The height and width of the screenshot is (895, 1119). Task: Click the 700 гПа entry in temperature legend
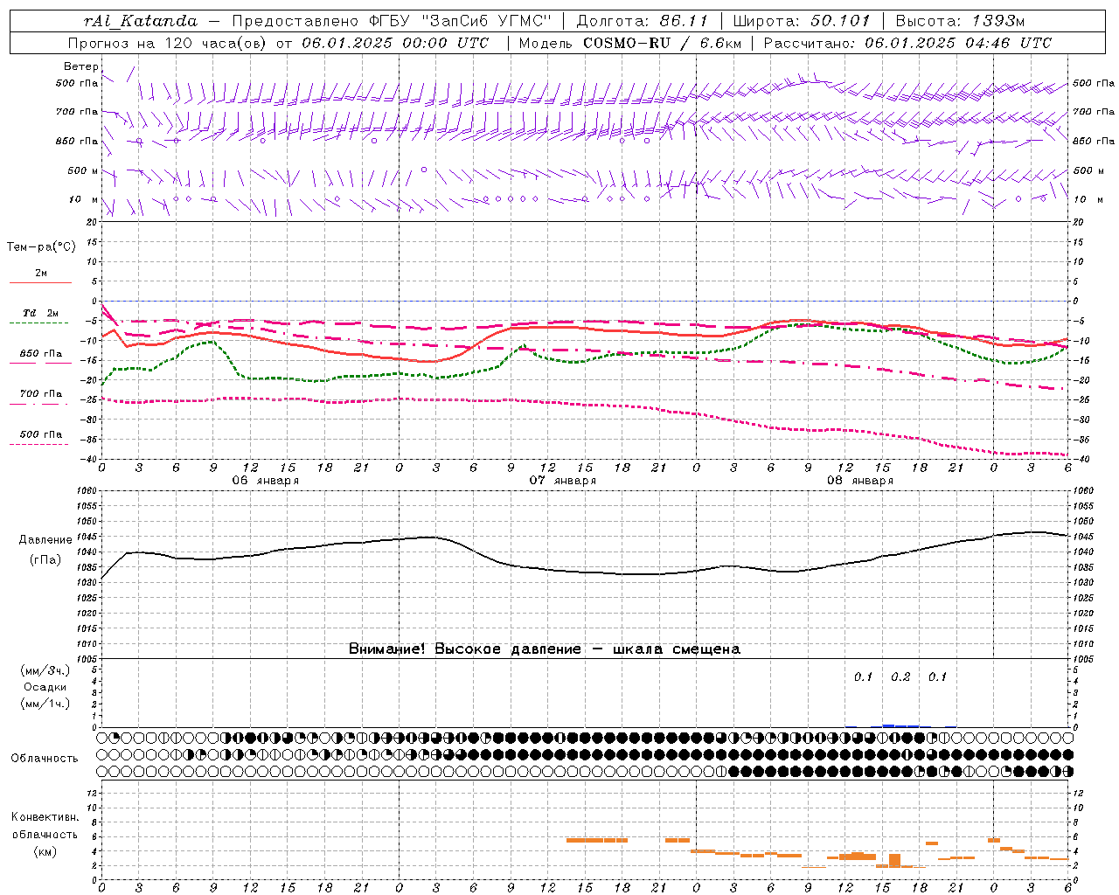(x=40, y=394)
